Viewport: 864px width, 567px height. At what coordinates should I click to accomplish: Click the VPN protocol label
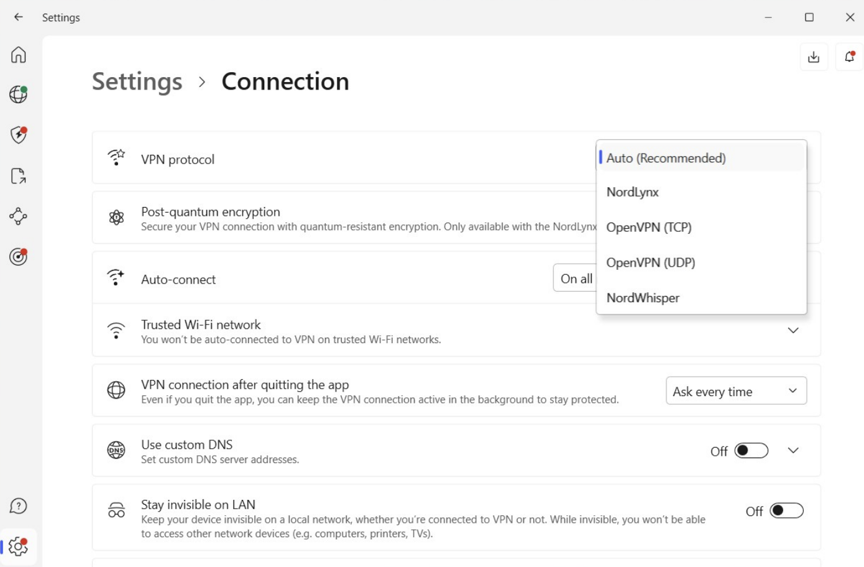coord(178,160)
